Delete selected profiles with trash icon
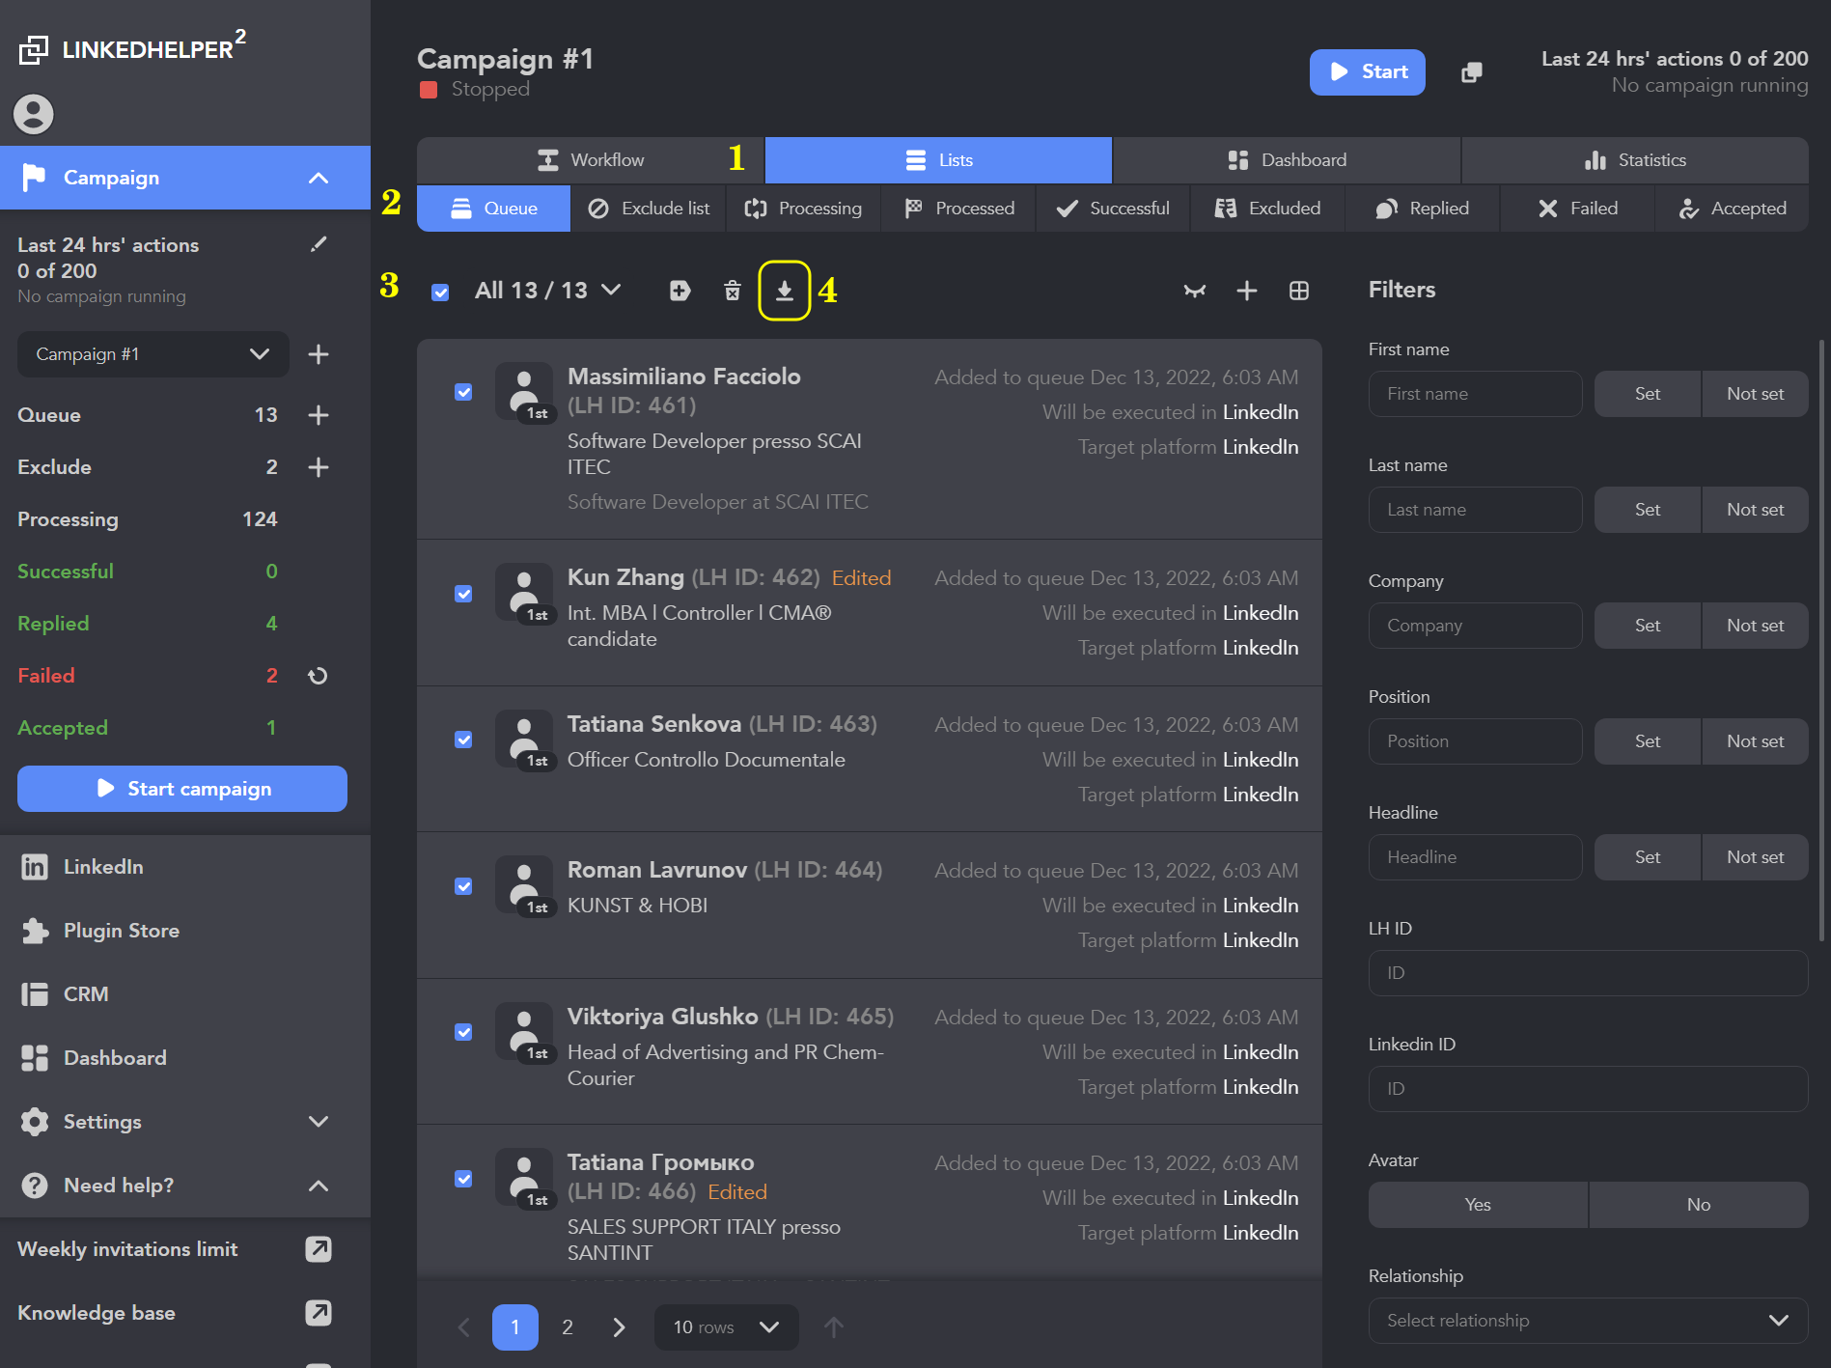Viewport: 1831px width, 1368px height. (x=733, y=291)
